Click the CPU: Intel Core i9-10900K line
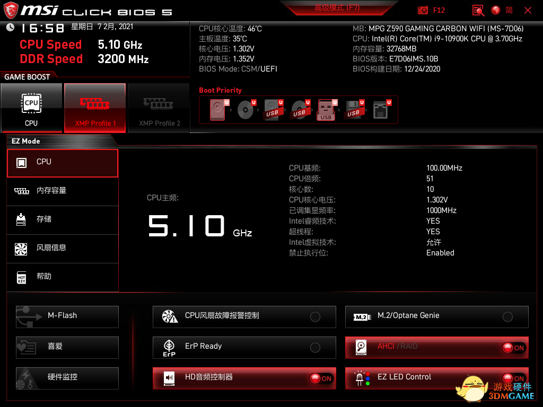Screen dimensions: 543x407 click(437, 39)
